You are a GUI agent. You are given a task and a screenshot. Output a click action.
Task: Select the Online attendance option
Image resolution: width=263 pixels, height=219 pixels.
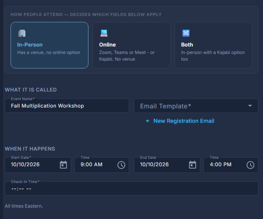(131, 45)
